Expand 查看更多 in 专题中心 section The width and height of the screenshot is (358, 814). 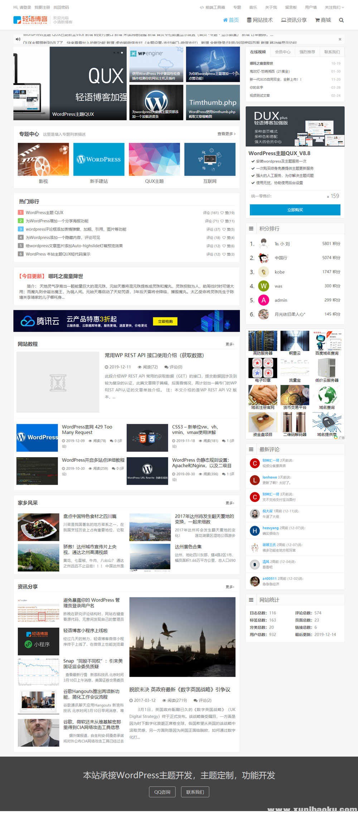coord(226,134)
